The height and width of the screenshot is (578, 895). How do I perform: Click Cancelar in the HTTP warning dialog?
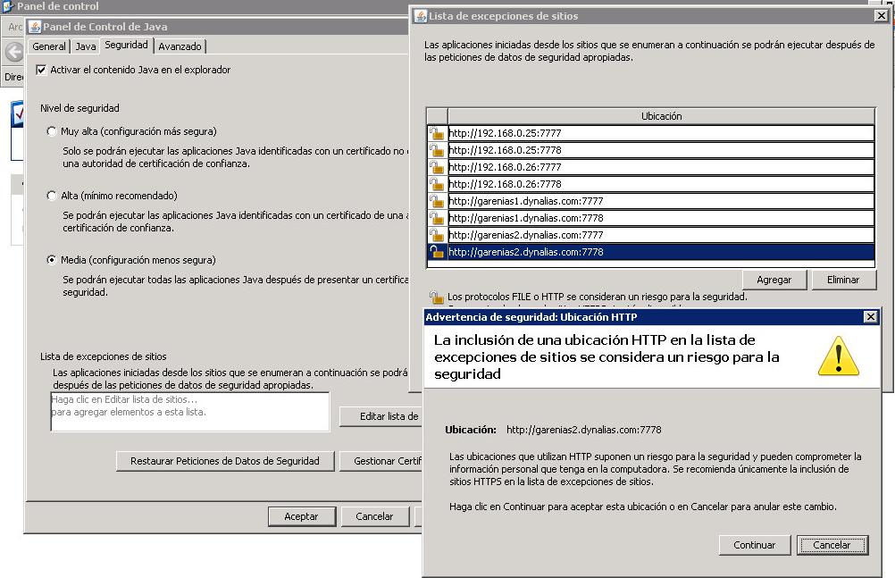coord(832,545)
